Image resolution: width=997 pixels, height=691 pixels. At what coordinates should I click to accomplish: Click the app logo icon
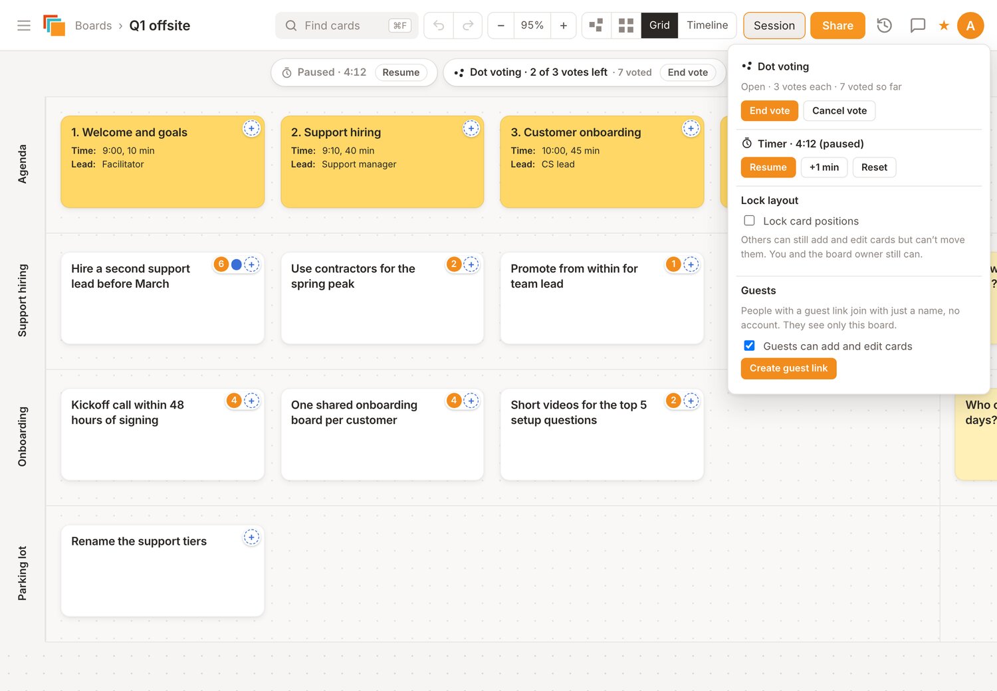[x=54, y=25]
